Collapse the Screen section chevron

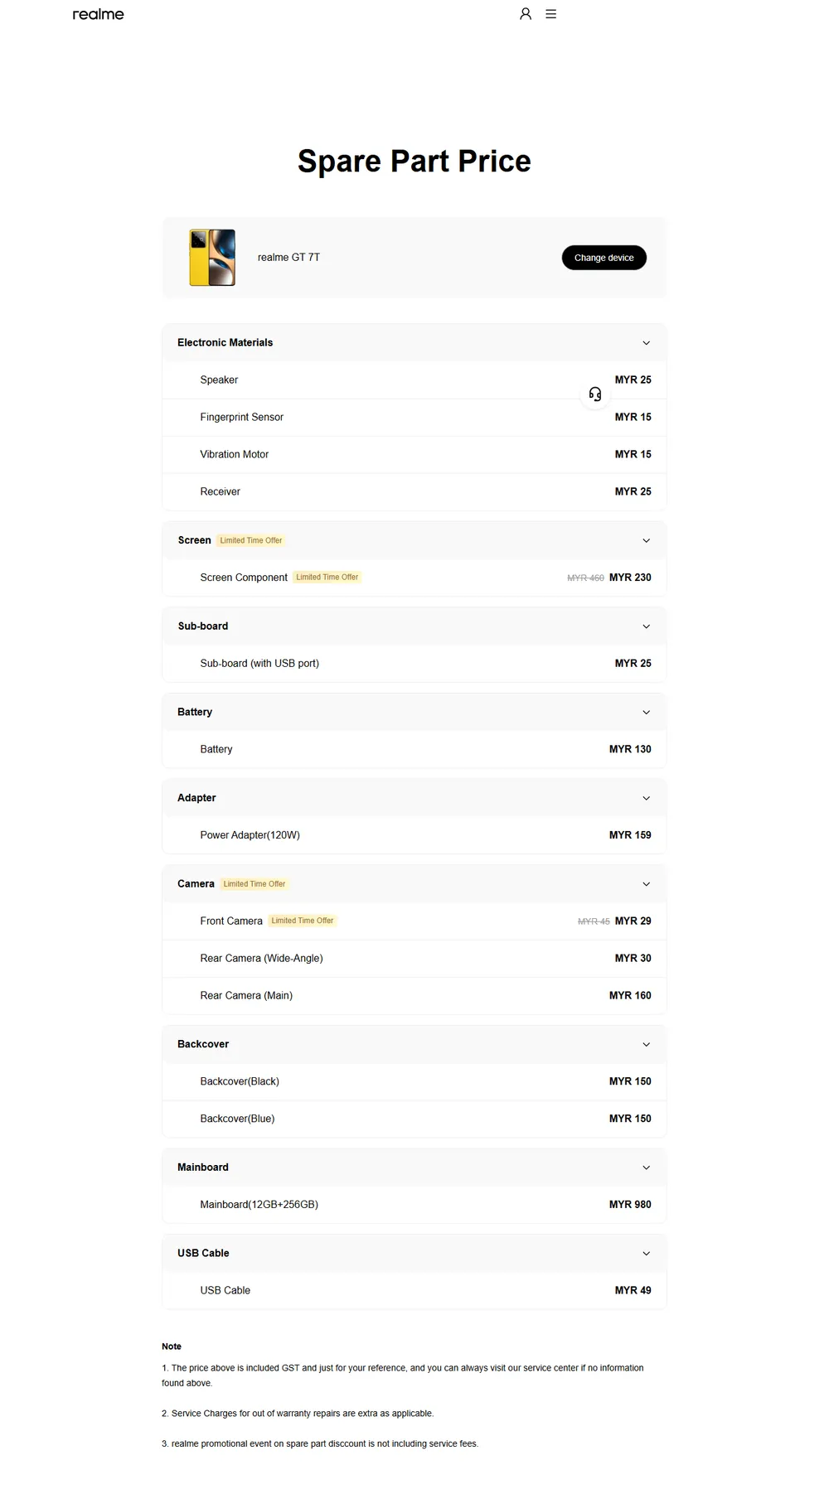click(x=647, y=540)
